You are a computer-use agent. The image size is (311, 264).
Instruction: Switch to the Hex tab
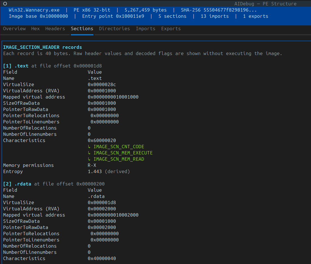[x=35, y=29]
